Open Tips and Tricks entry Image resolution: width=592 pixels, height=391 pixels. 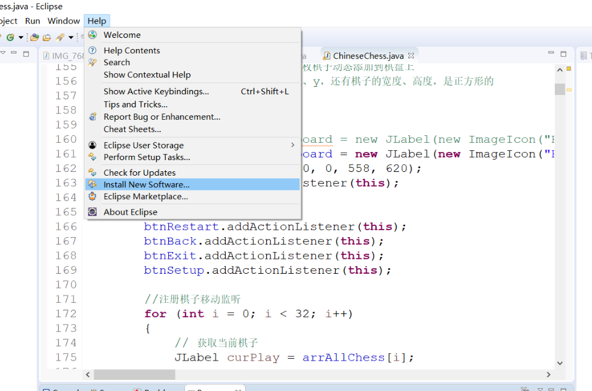click(x=192, y=104)
